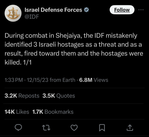Click the repost arrows icon
This screenshot has height=137, width=149.
pos(46,128)
